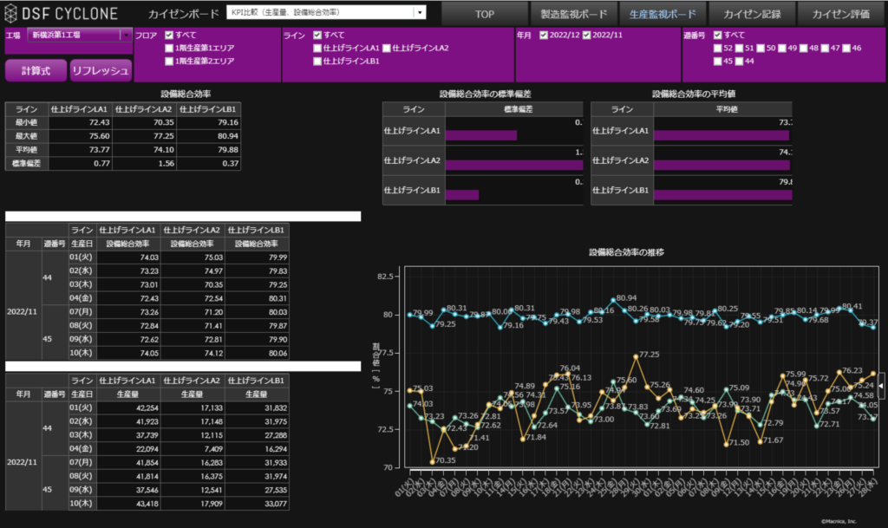
Task: Enable 1期生産第1エリア checkbox
Action: pos(170,48)
